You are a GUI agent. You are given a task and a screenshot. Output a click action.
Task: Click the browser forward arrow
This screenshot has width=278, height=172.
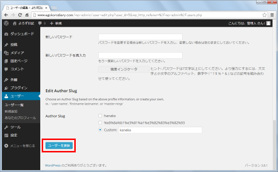tap(13, 15)
